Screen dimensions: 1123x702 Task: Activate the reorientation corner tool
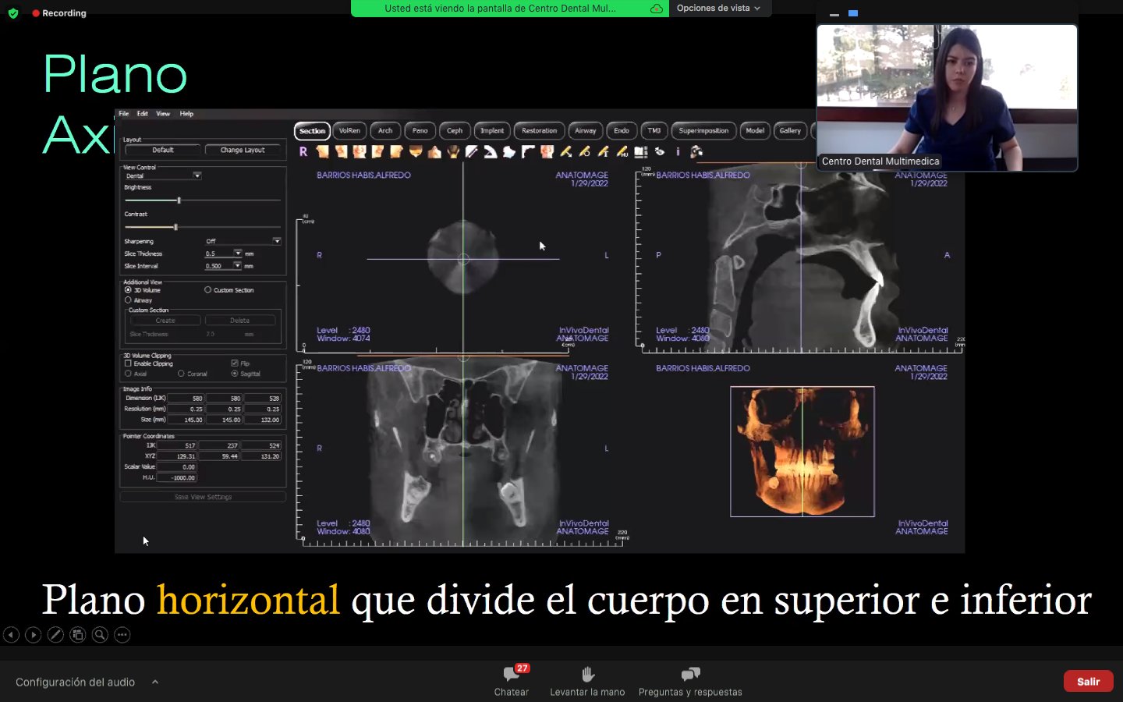click(528, 151)
